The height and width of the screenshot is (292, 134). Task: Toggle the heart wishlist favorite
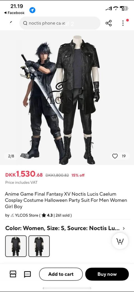tap(115, 156)
